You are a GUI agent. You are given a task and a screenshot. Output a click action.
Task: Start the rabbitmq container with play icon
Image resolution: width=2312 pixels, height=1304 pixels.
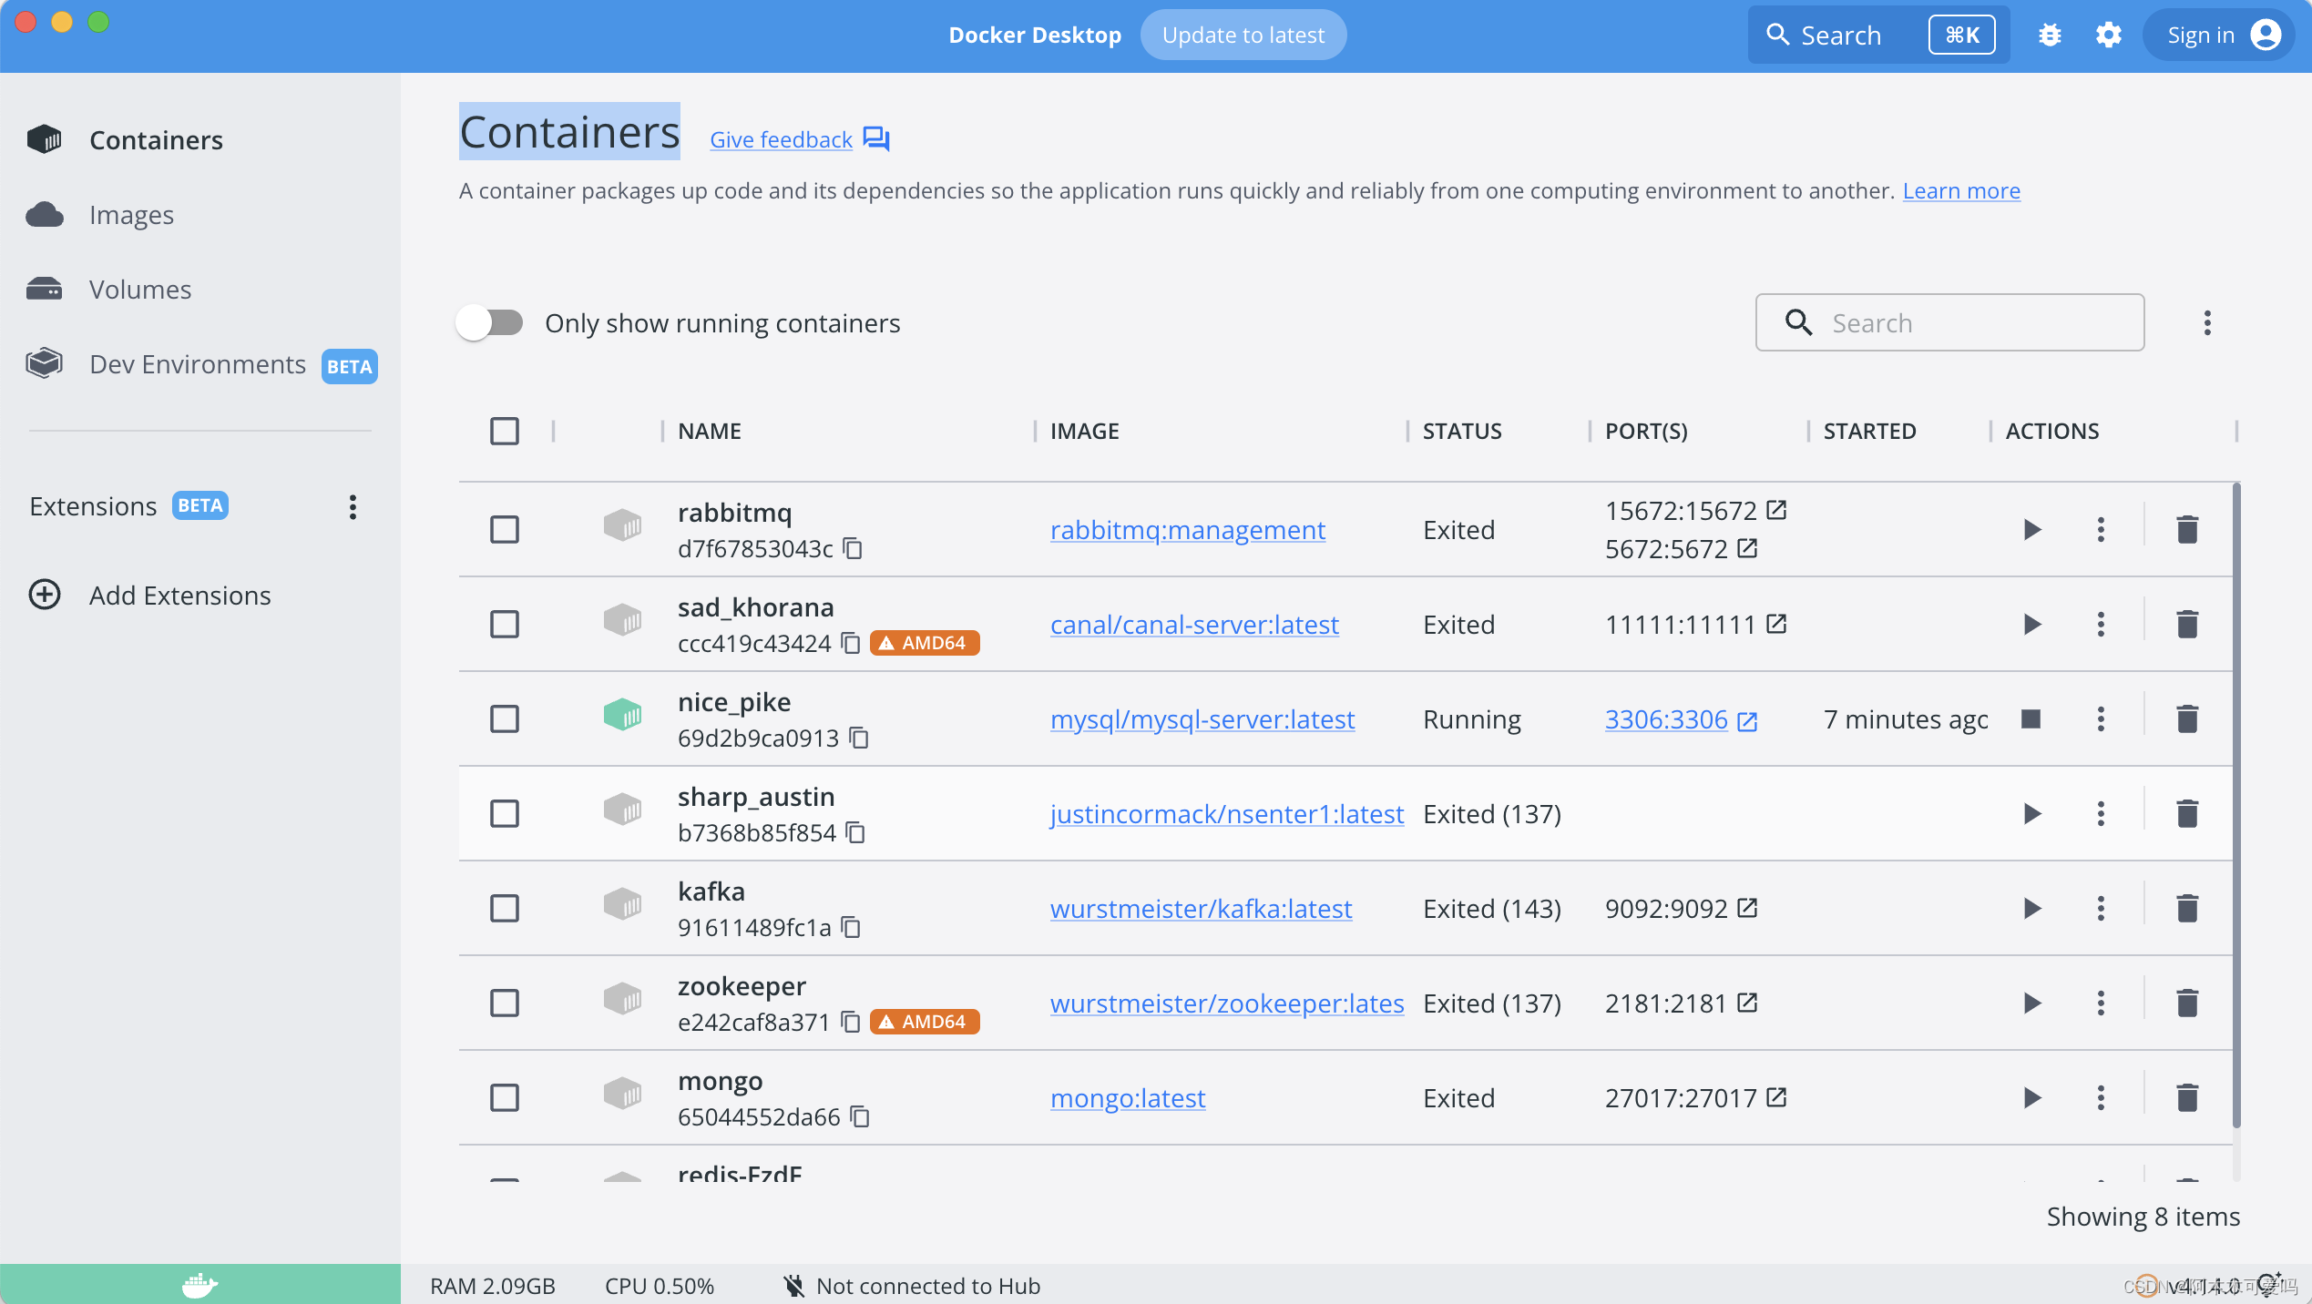2031,529
